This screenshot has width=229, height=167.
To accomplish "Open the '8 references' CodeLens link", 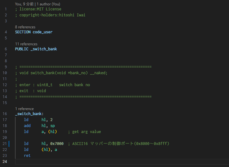I will tap(25, 27).
